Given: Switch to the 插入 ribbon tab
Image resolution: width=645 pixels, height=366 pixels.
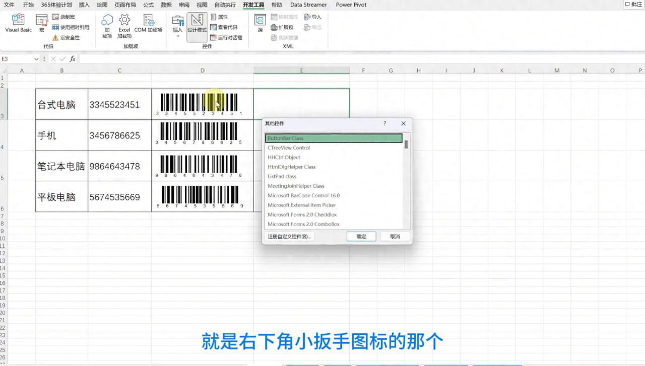Looking at the screenshot, I should pyautogui.click(x=84, y=5).
